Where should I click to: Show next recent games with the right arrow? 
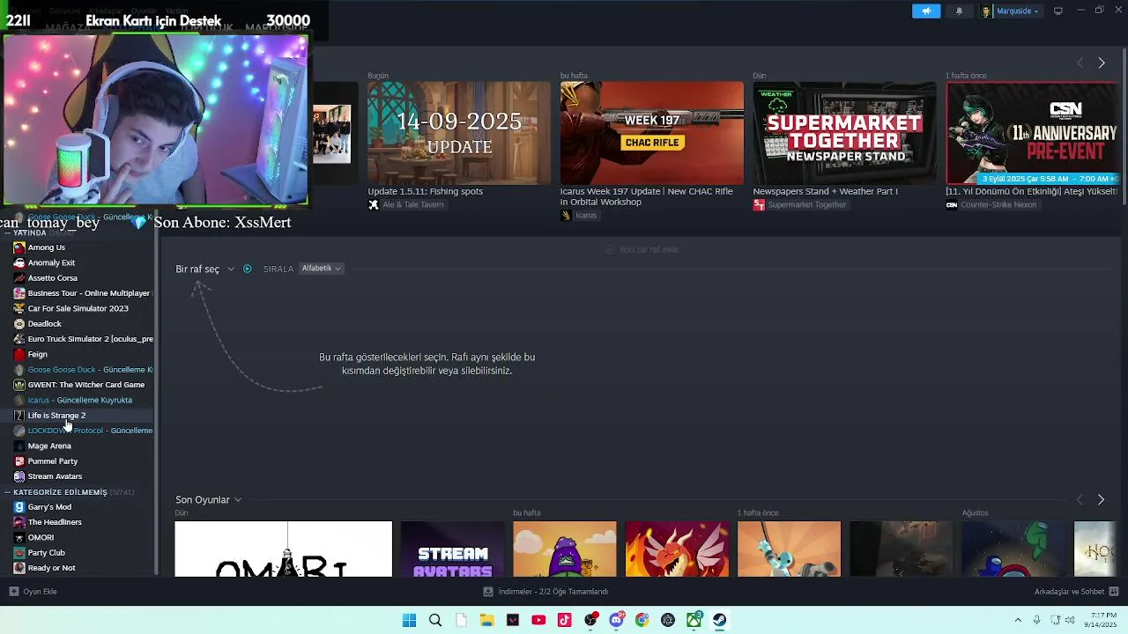[x=1101, y=499]
